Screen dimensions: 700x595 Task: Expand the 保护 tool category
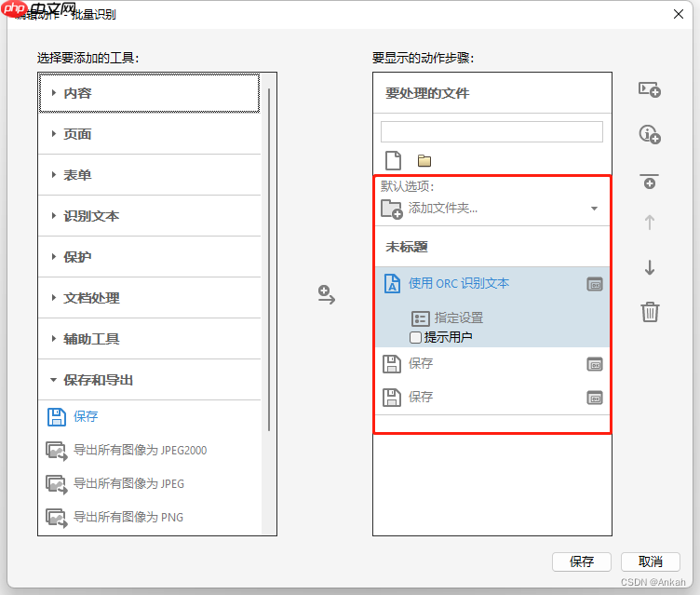coord(149,257)
